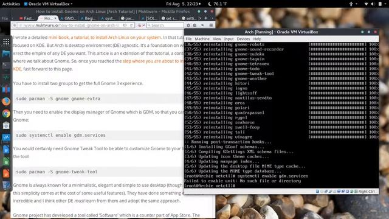Open the Software store icon in the dock
This screenshot has height=219, width=389.
coord(6,125)
